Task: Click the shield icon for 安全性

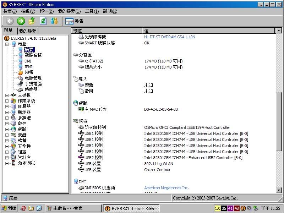Action: coord(13,146)
